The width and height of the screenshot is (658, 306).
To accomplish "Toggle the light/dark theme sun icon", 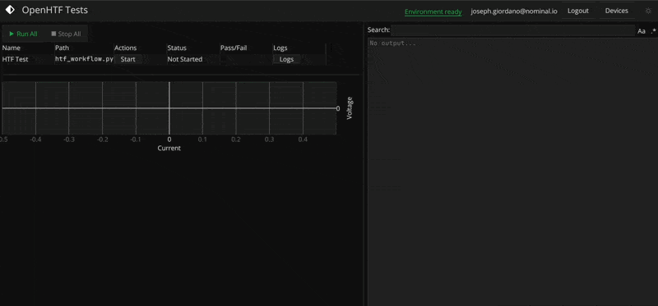I will [x=648, y=11].
